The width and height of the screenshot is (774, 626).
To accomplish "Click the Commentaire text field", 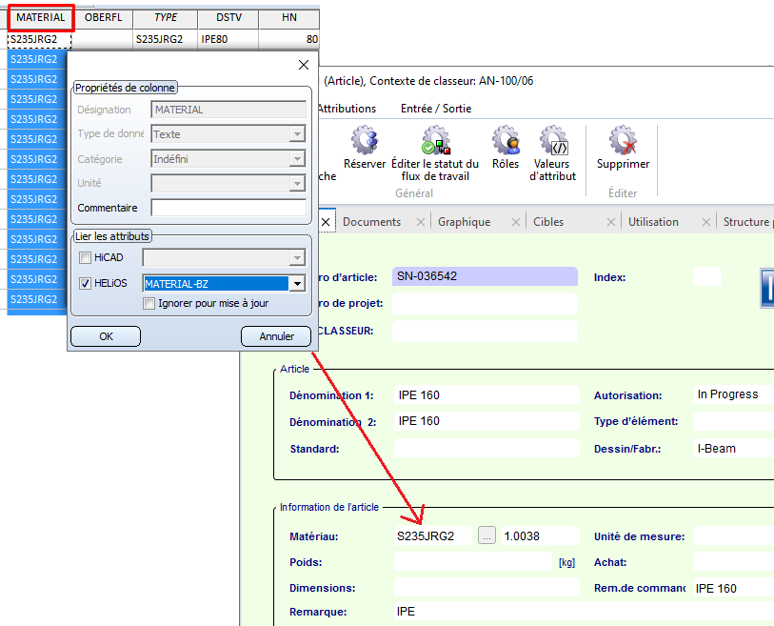I will point(228,208).
